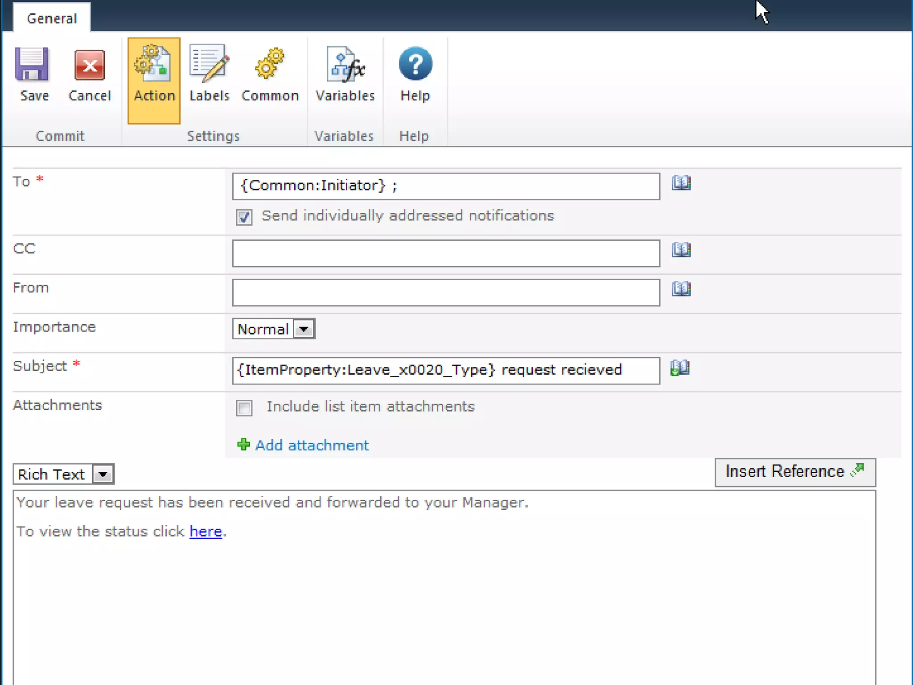
Task: Click the red Cancel icon
Action: (89, 66)
